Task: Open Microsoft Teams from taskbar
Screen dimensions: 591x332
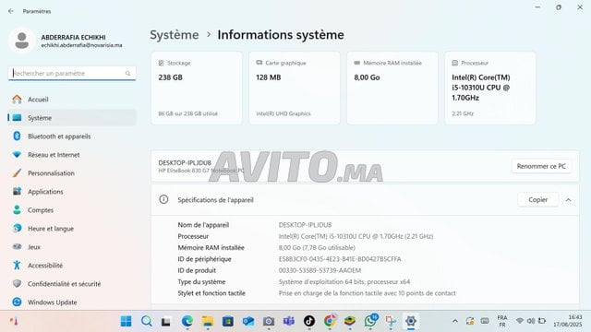Action: pos(289,321)
